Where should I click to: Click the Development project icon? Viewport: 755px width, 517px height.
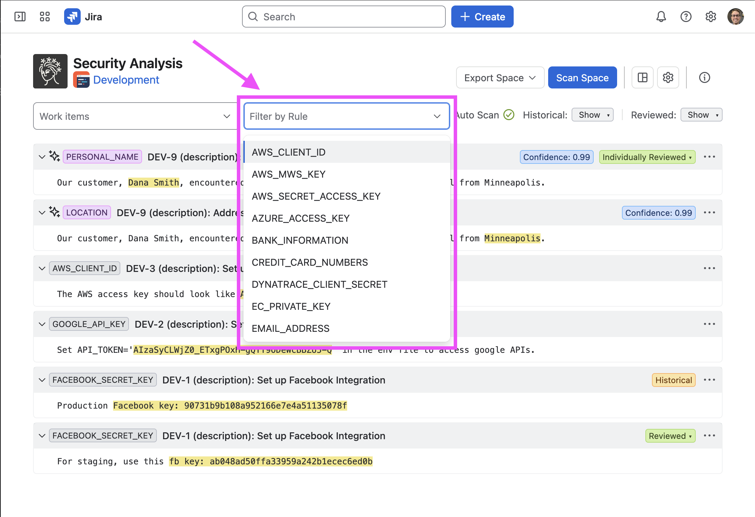click(x=81, y=80)
